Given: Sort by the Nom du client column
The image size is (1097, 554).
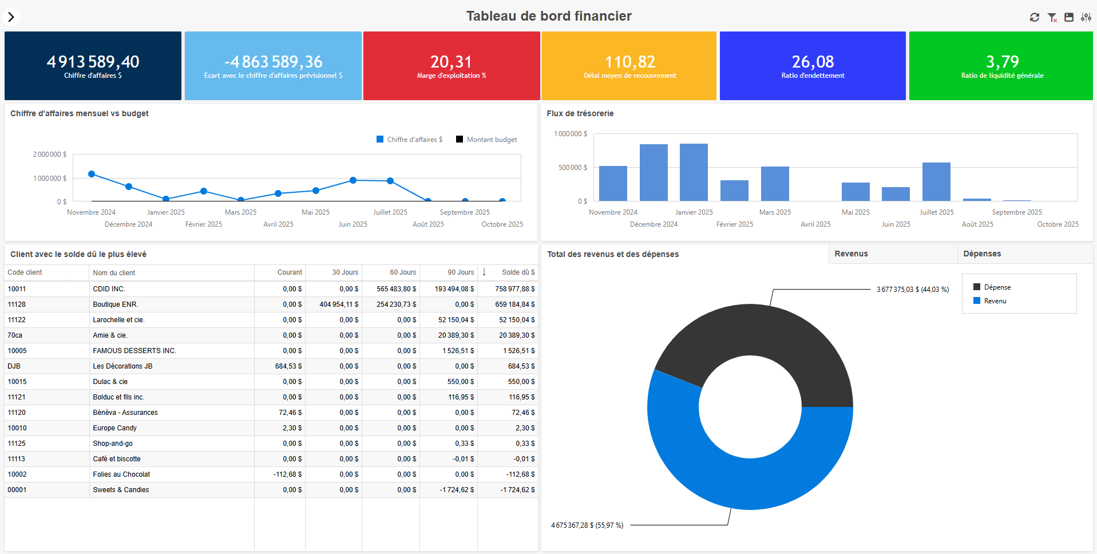Looking at the screenshot, I should [x=114, y=273].
